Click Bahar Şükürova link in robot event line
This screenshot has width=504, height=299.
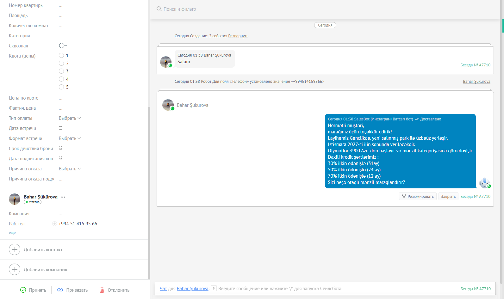click(x=476, y=82)
